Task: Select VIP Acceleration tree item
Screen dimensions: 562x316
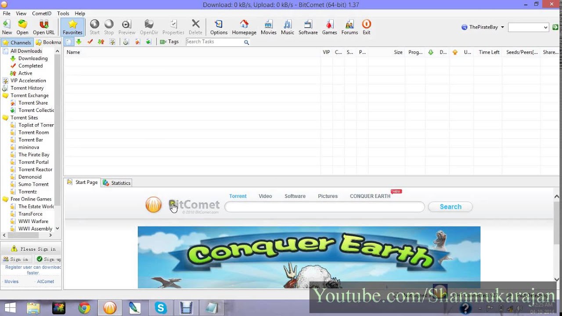Action: pyautogui.click(x=28, y=81)
